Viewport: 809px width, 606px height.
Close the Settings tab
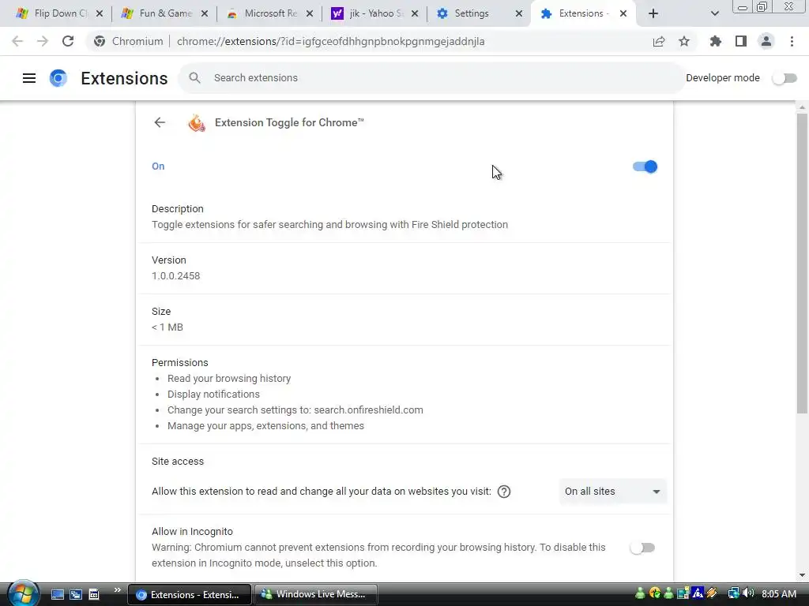(519, 13)
